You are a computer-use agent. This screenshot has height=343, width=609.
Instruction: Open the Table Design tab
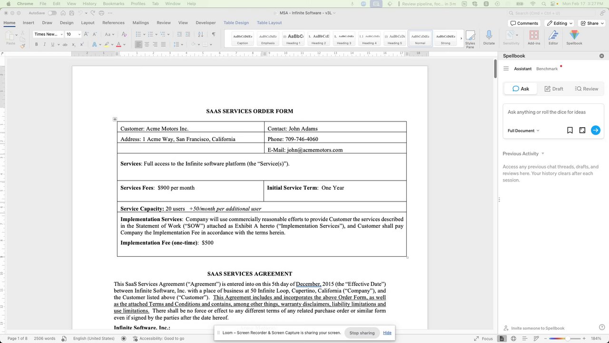[236, 22]
